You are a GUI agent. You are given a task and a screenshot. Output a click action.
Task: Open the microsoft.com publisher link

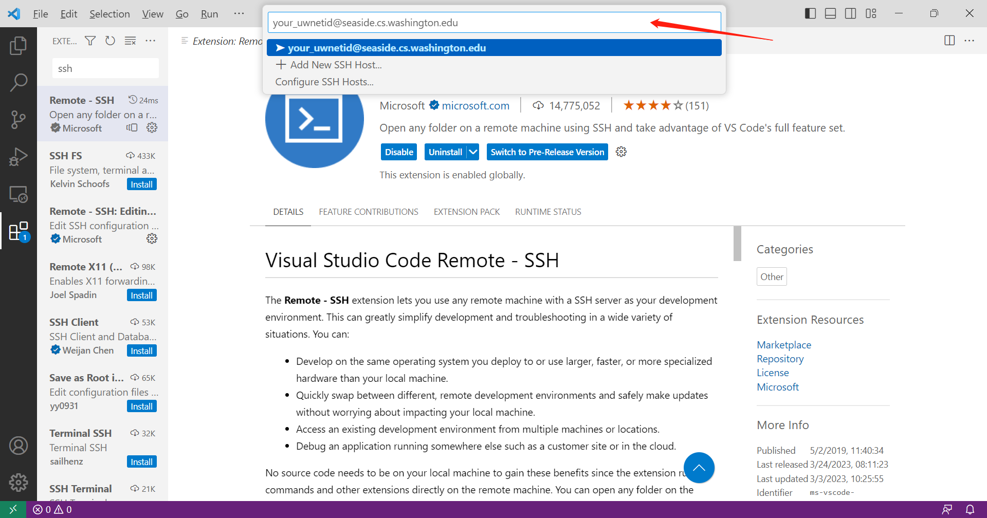point(476,105)
